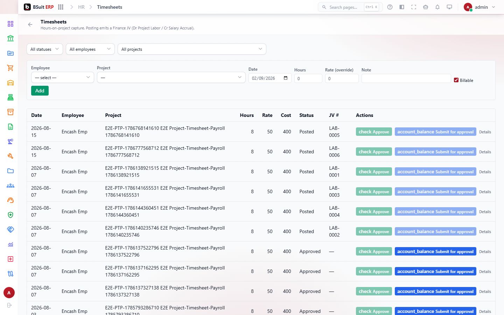The width and height of the screenshot is (504, 315).
Task: Open the warehouse icon in sidebar
Action: [10, 83]
